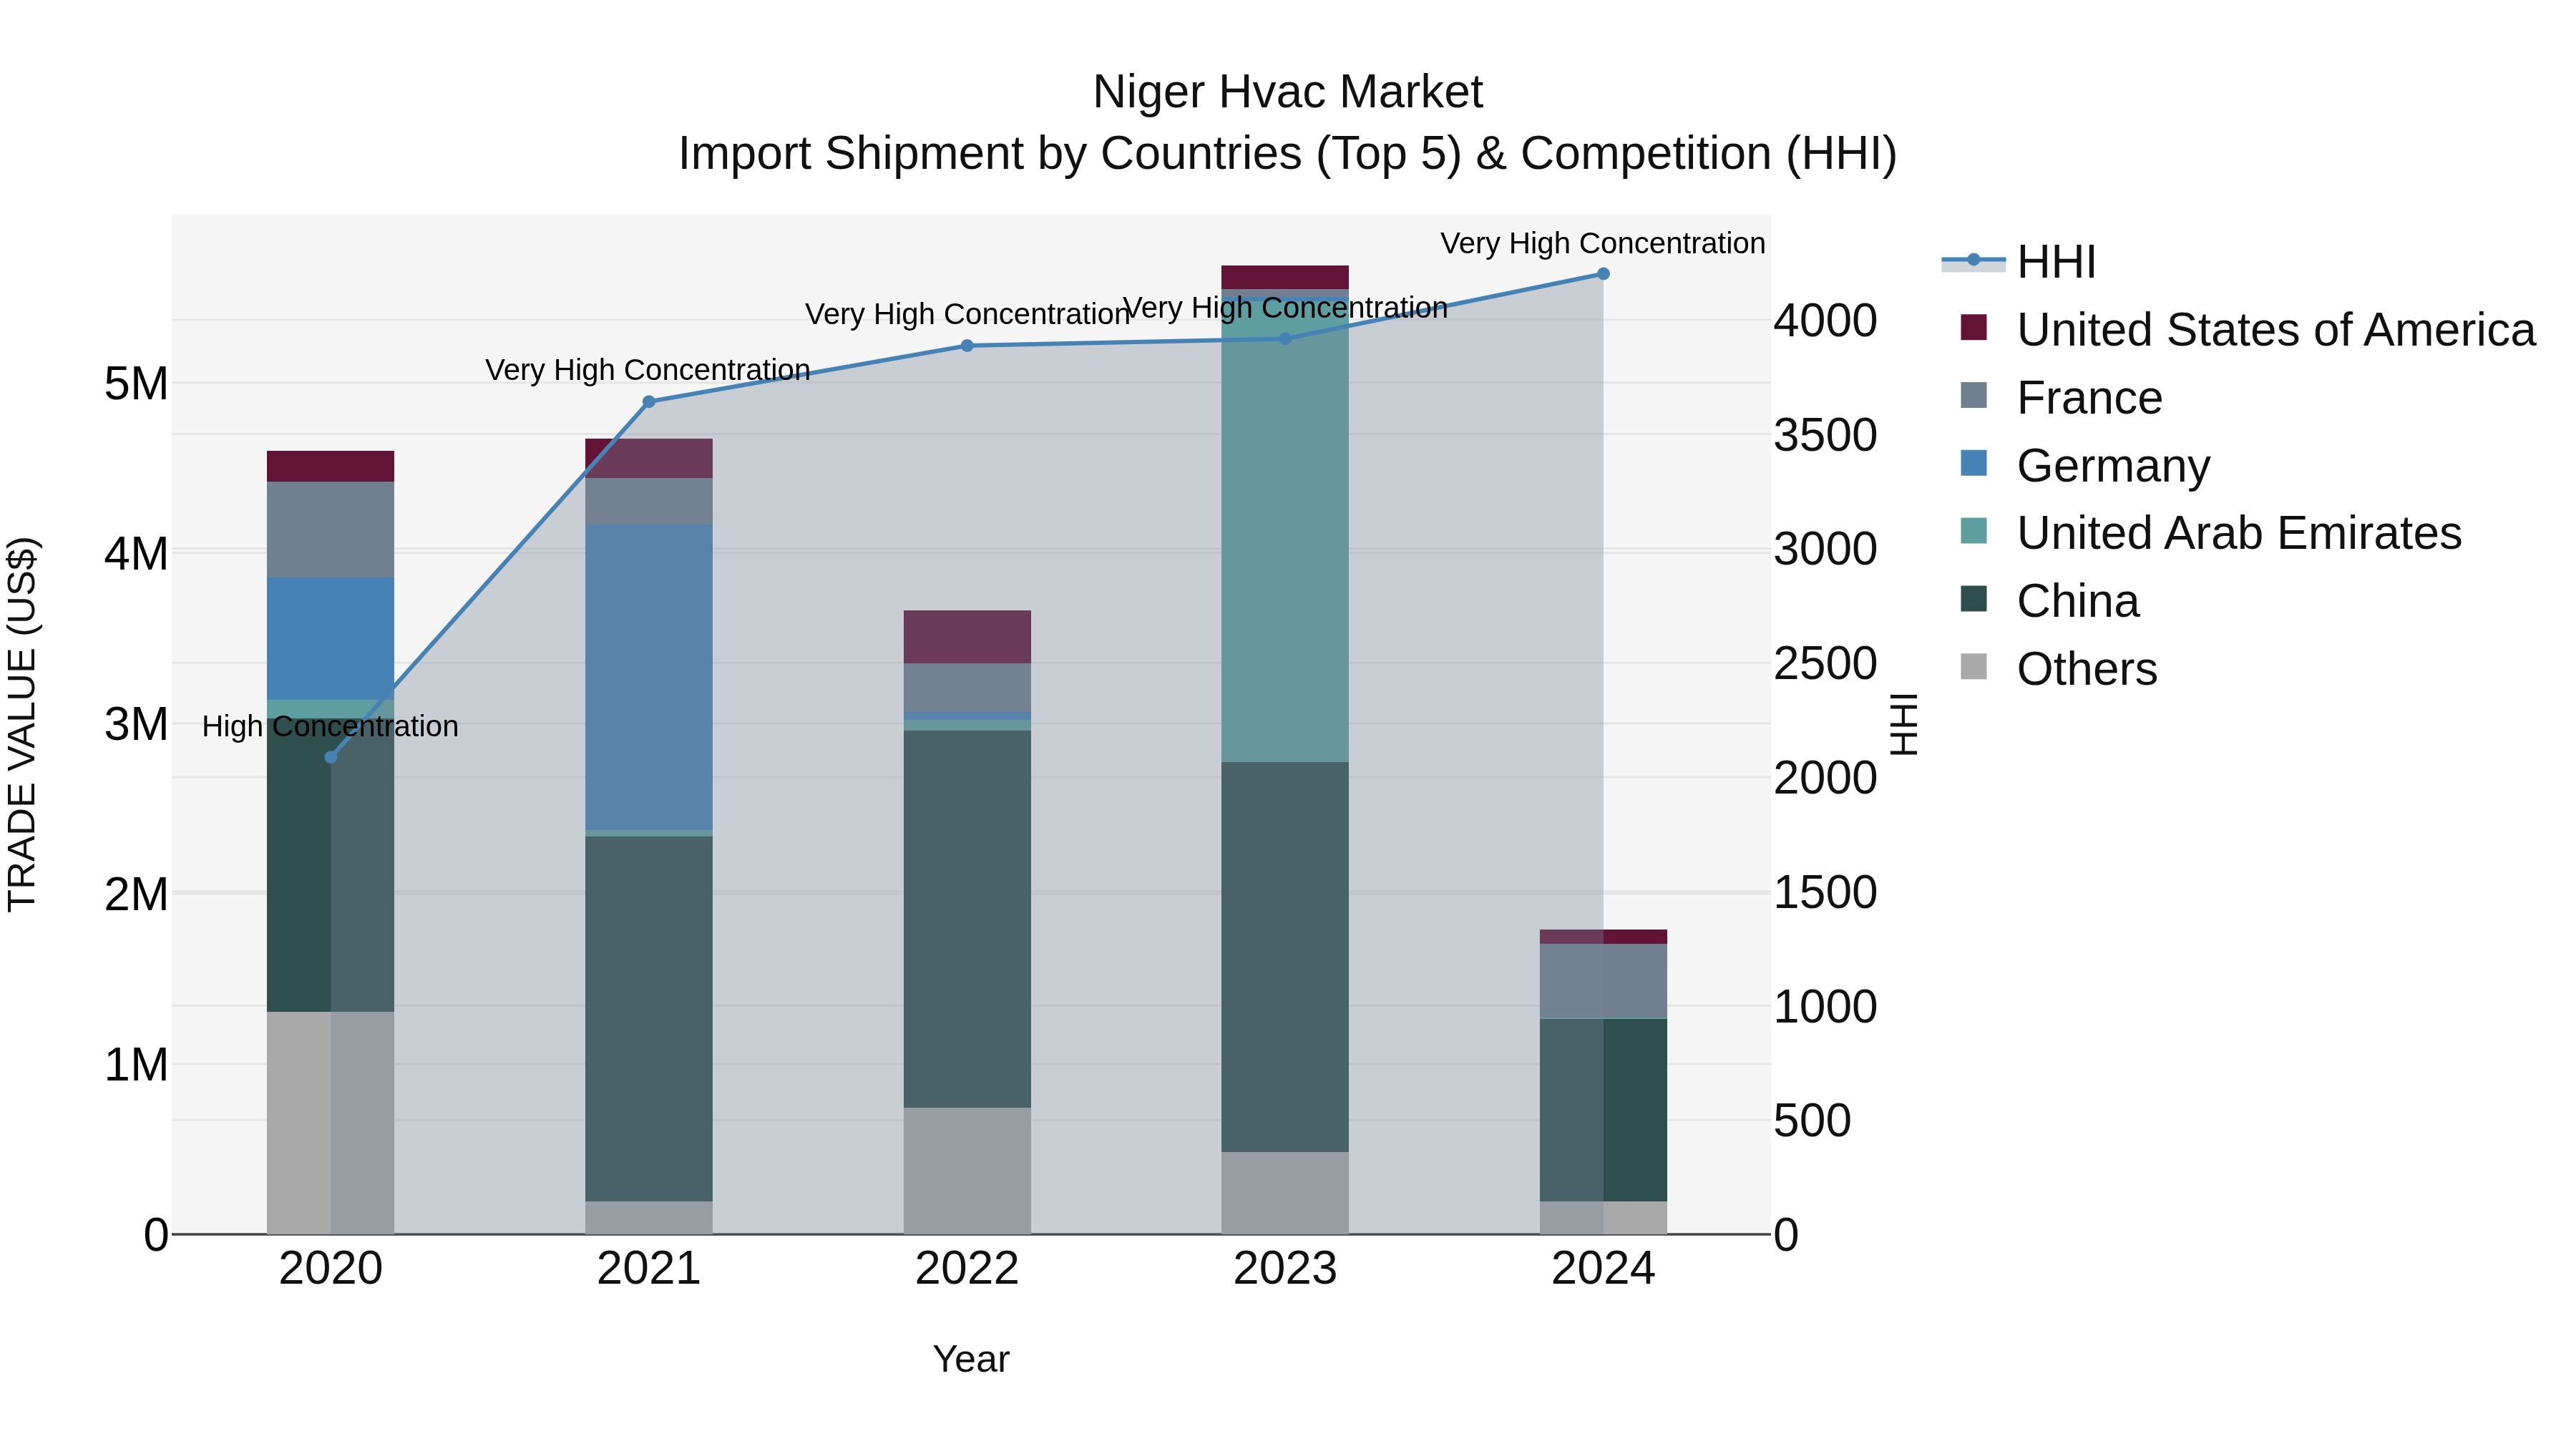This screenshot has width=2576, height=1449.
Task: Click the HHI line marker legend icon
Action: point(1973,260)
